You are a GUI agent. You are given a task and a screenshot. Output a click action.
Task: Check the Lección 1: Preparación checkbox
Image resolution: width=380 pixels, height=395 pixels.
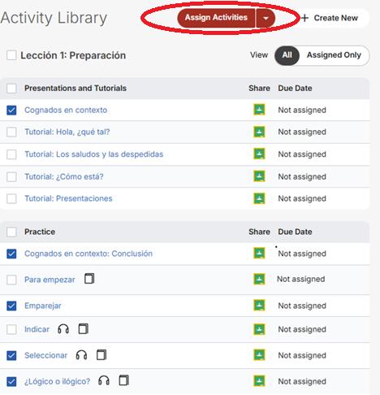click(x=11, y=55)
